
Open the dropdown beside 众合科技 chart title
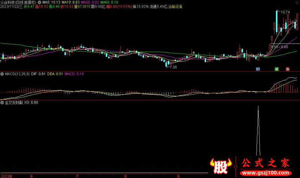[40, 2]
